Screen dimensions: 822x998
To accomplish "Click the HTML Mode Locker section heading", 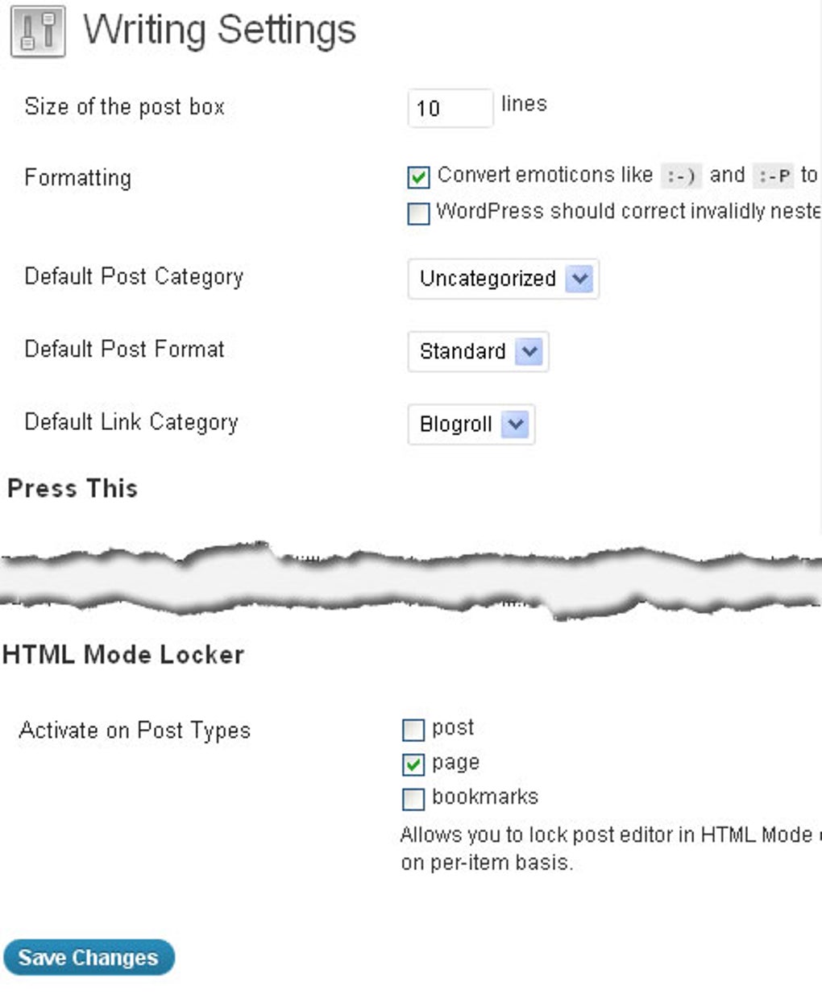I will (123, 654).
